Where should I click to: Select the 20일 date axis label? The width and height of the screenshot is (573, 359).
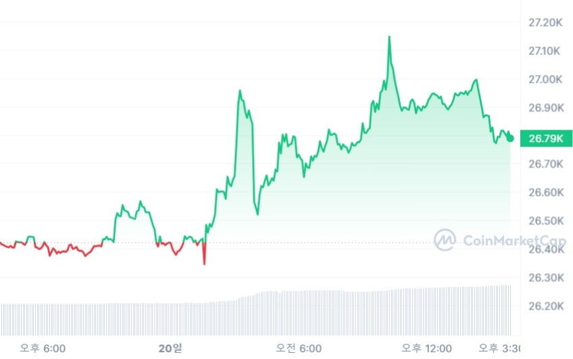tap(170, 348)
